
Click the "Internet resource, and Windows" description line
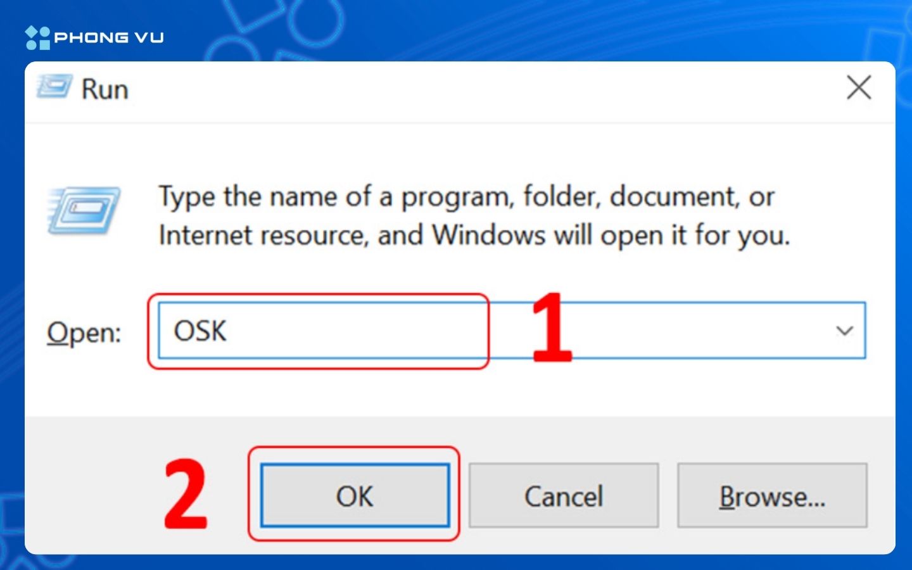coord(474,236)
